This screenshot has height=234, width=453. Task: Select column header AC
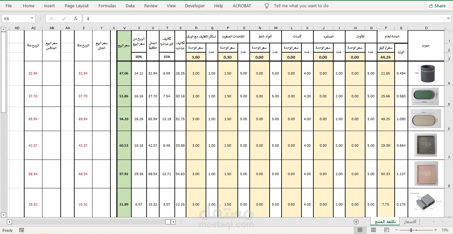[x=33, y=28]
